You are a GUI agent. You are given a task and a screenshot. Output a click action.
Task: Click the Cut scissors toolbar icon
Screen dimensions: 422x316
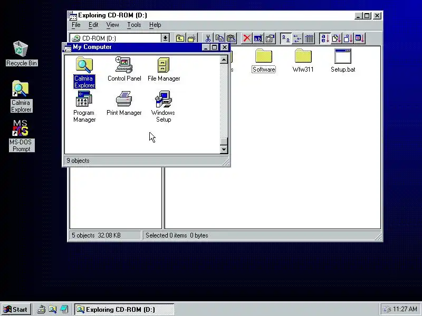[208, 38]
